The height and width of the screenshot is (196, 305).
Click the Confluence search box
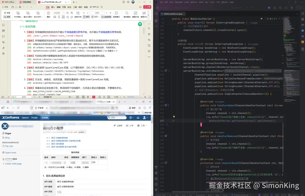tap(117, 118)
